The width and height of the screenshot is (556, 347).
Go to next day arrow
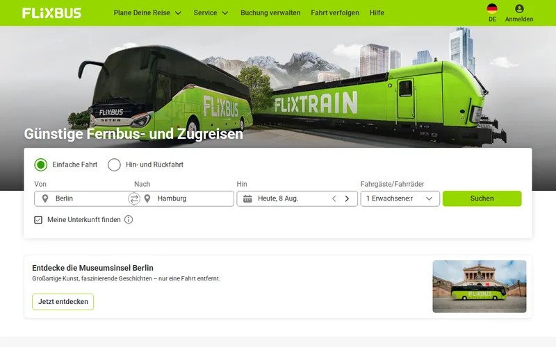click(x=347, y=198)
